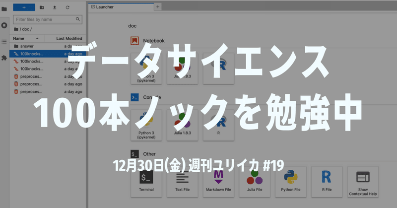Viewport: 397px width, 208px height.
Task: Click the blue New Launcher plus button
Action: (x=24, y=7)
